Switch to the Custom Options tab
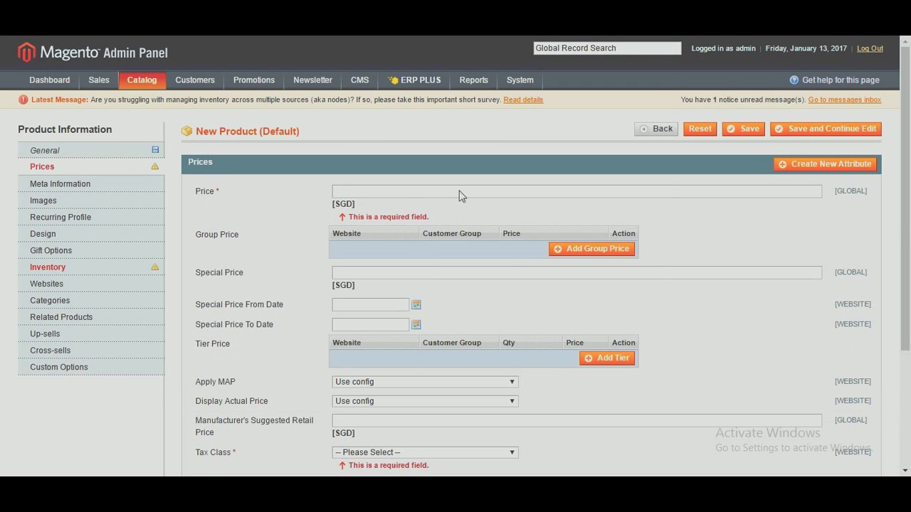The image size is (911, 512). (91, 367)
